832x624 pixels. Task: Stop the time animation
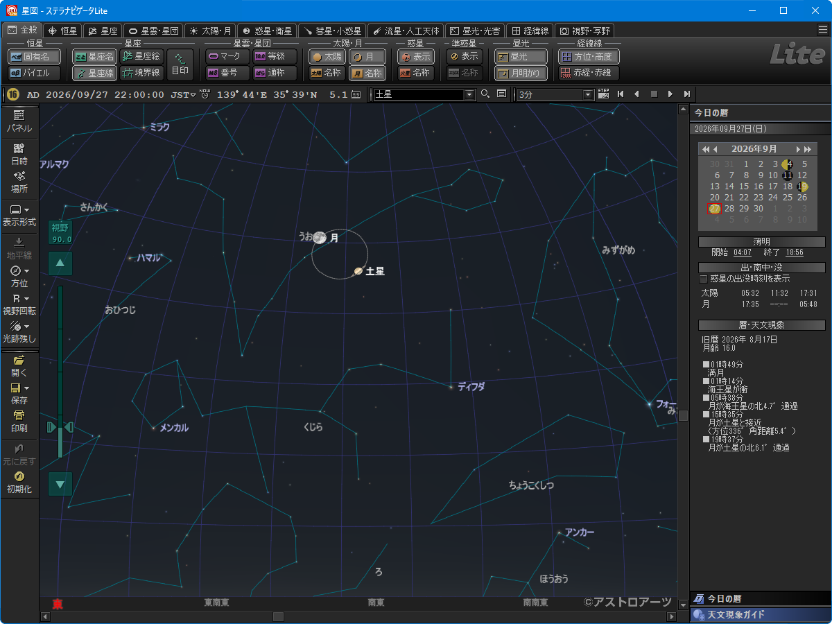[x=653, y=94]
